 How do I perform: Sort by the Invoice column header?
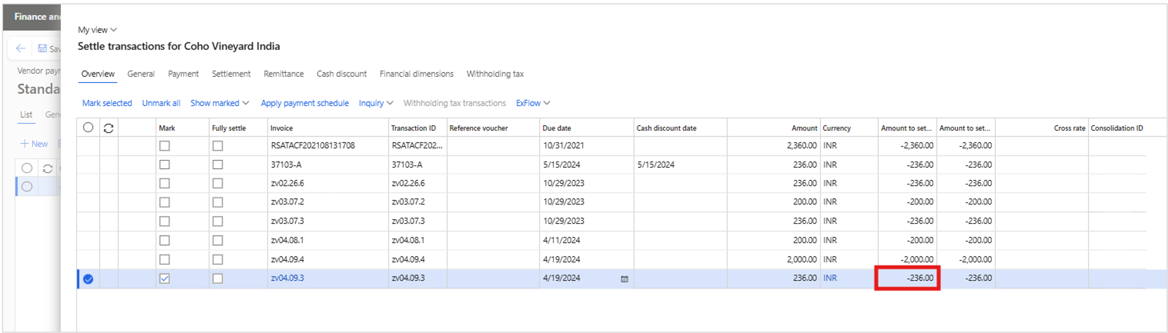coord(282,128)
